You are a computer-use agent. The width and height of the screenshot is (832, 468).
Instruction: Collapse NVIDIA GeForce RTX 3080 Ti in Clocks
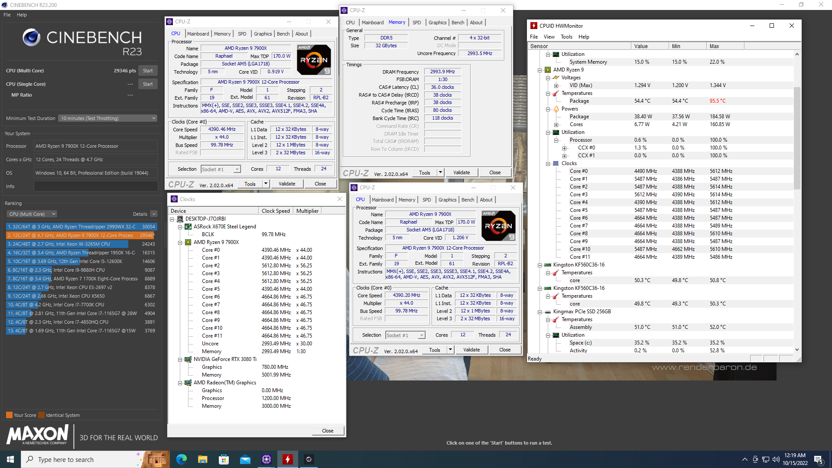[180, 359]
